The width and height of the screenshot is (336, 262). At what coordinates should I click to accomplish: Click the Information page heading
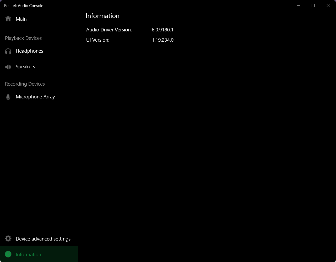pyautogui.click(x=102, y=16)
